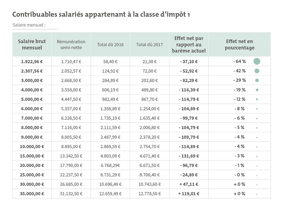Click the green dot next to -19 %
284x209 pixels.
(x=257, y=90)
